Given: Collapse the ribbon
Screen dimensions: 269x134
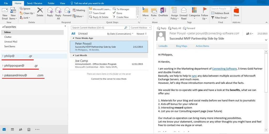Looking at the screenshot, I should pyautogui.click(x=266, y=22).
